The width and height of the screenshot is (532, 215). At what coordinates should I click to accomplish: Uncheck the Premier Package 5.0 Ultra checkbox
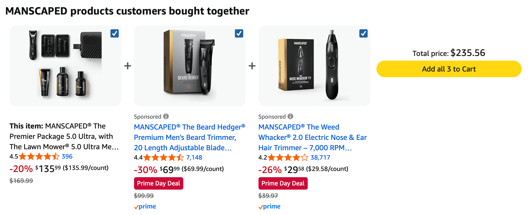click(115, 33)
